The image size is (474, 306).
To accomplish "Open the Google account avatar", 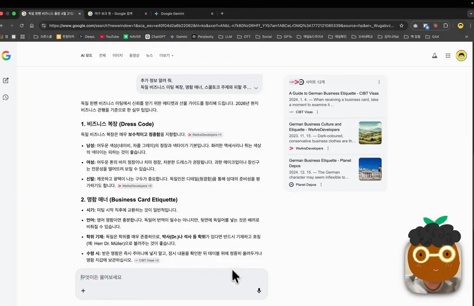I will [x=461, y=56].
